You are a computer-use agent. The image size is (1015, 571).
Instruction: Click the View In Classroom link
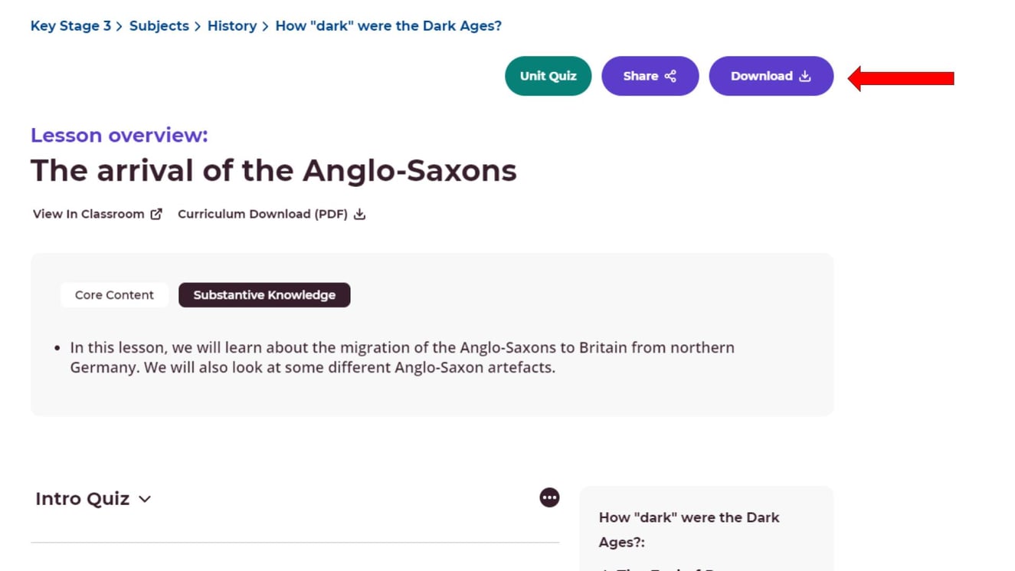88,214
